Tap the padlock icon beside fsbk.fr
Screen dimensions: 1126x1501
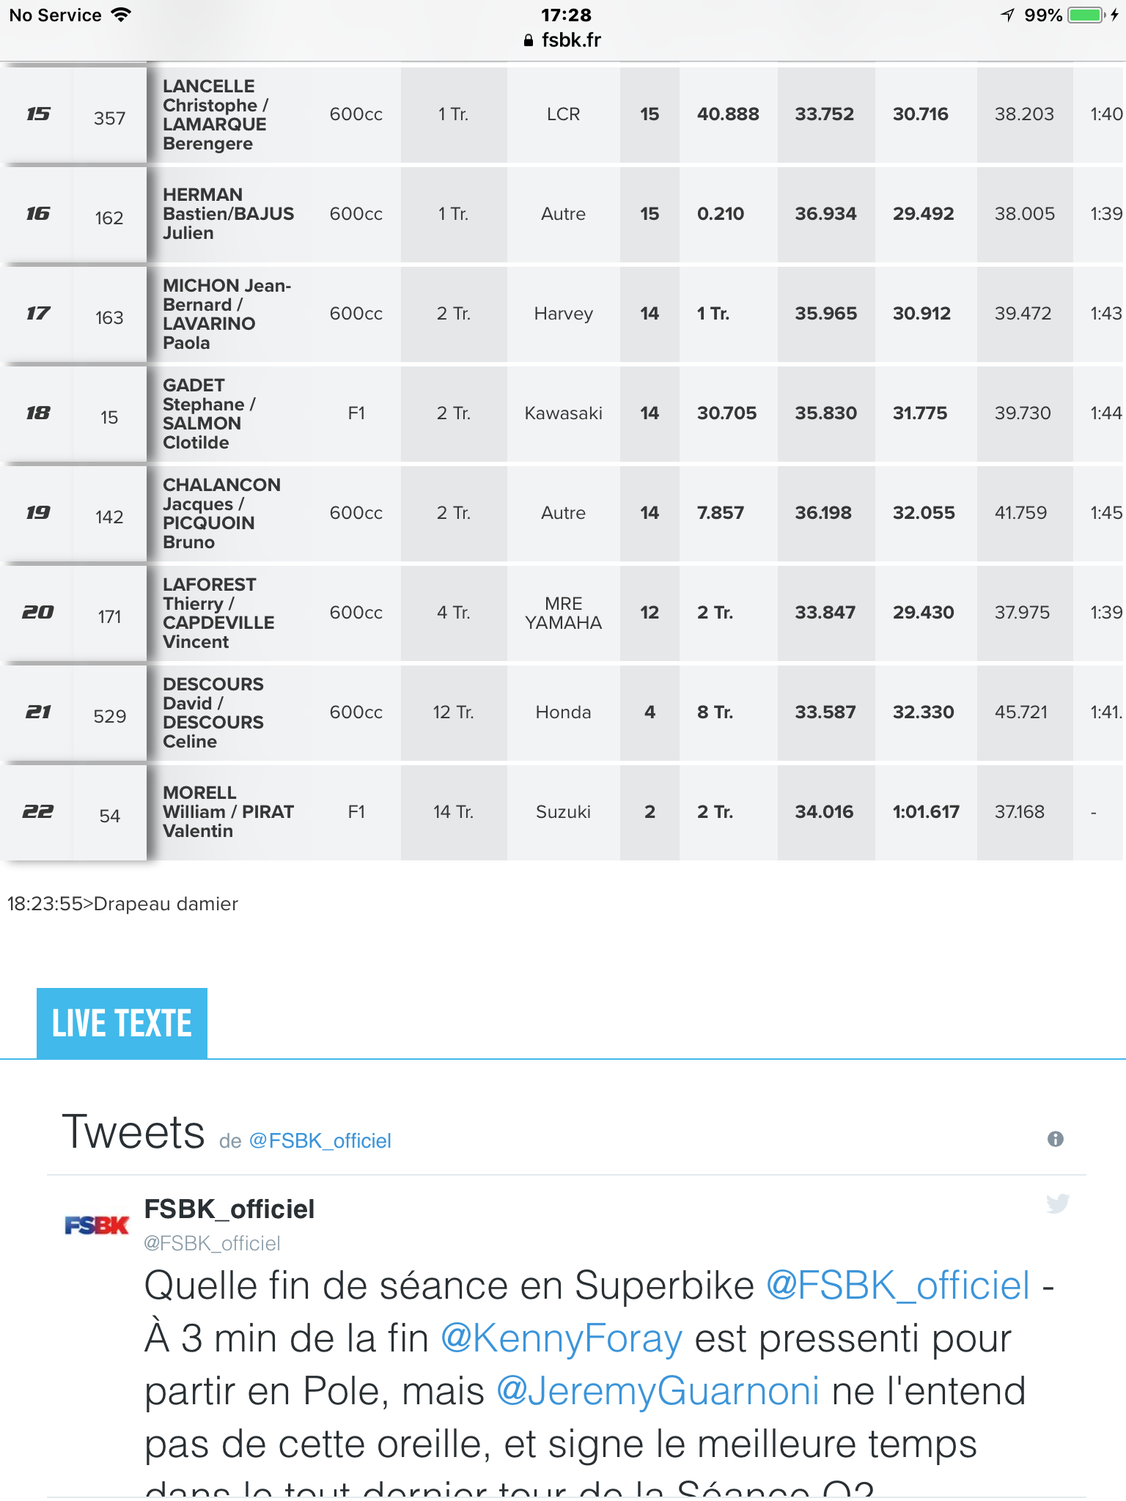(x=529, y=41)
